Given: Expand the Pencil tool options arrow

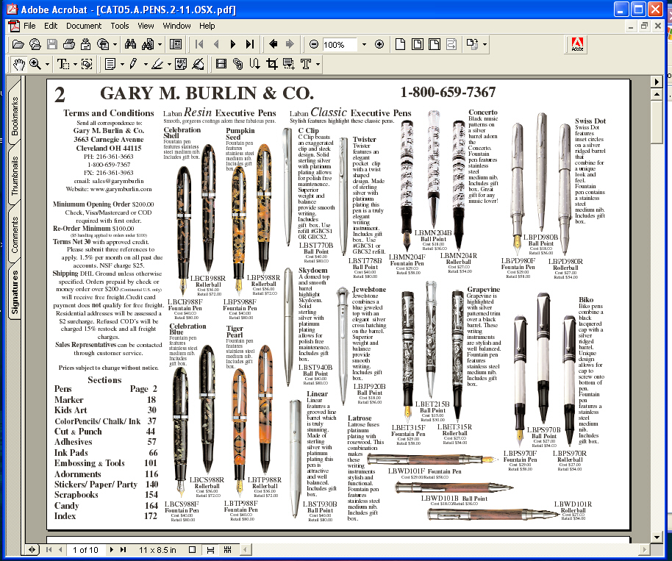Looking at the screenshot, I should (146, 64).
